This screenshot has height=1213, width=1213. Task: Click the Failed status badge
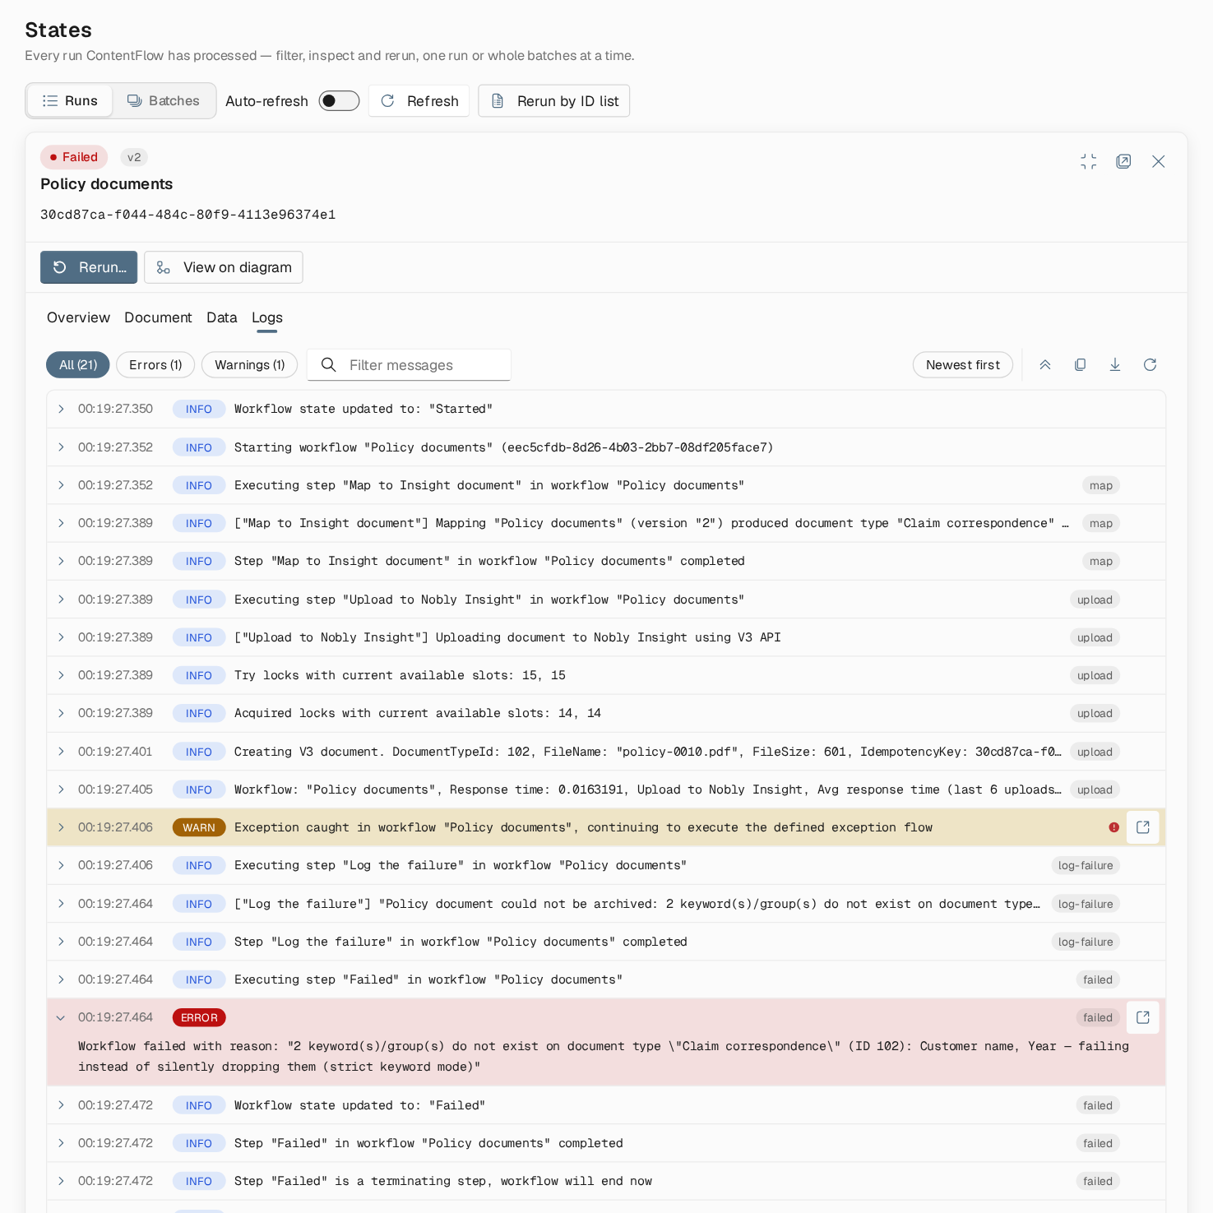74,157
